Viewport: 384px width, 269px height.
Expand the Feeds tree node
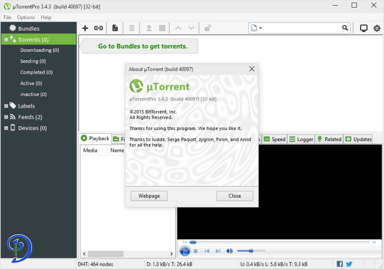point(6,117)
